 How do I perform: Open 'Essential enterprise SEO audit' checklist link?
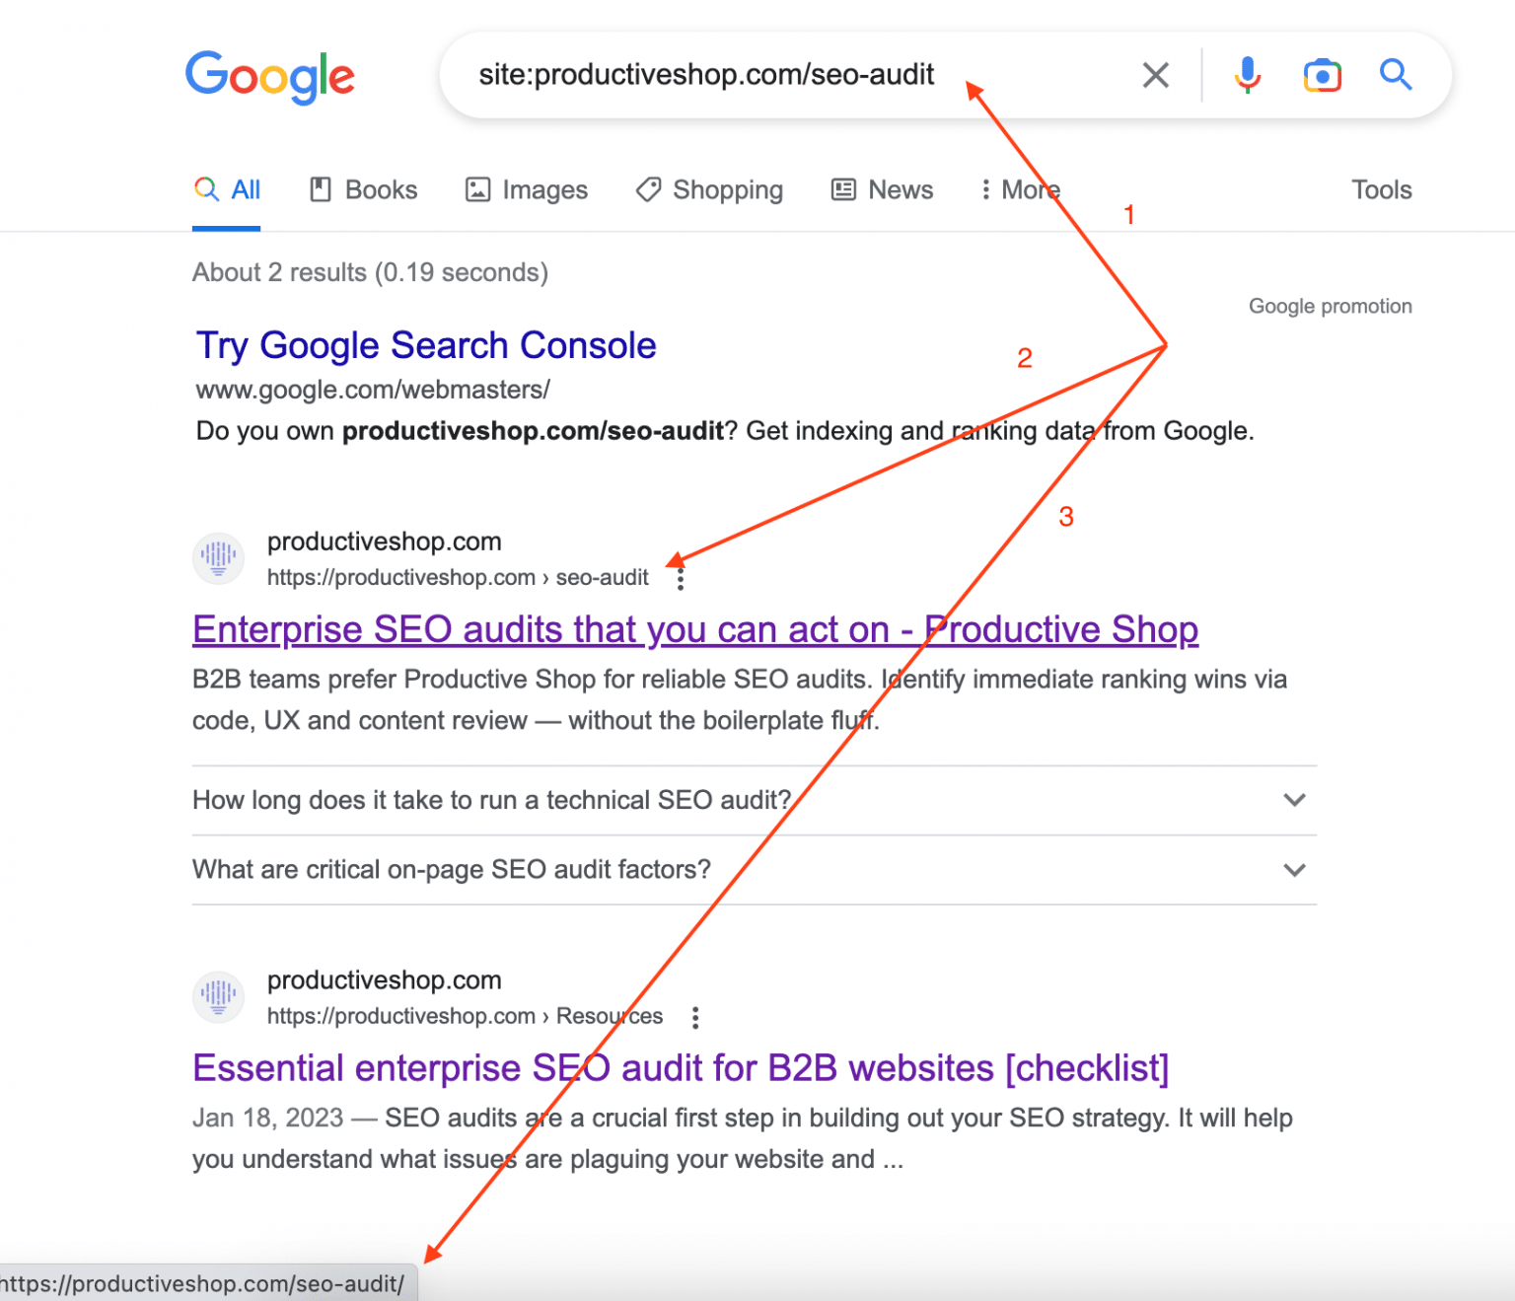681,1067
